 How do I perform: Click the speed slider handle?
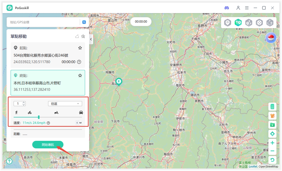(39, 117)
